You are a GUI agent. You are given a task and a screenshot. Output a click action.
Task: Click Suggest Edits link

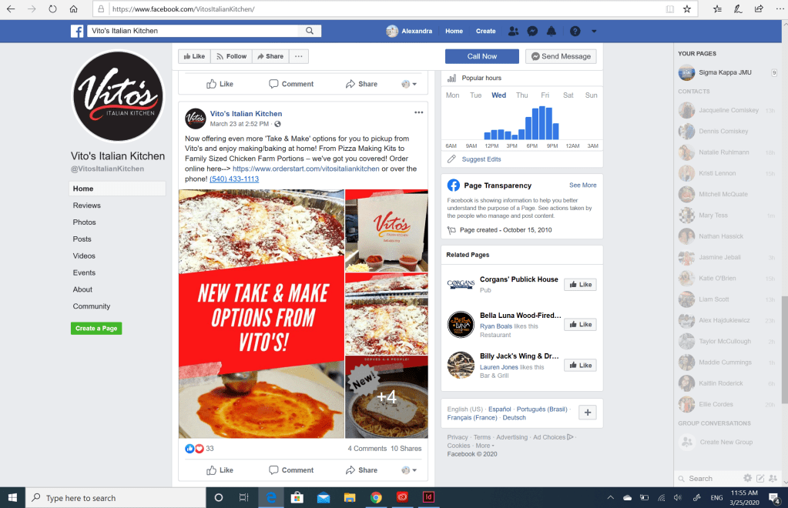[481, 159]
